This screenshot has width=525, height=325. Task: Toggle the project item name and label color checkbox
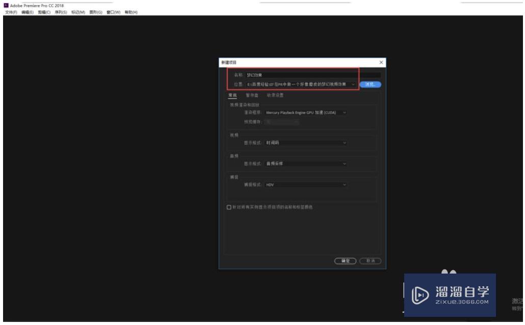[229, 207]
